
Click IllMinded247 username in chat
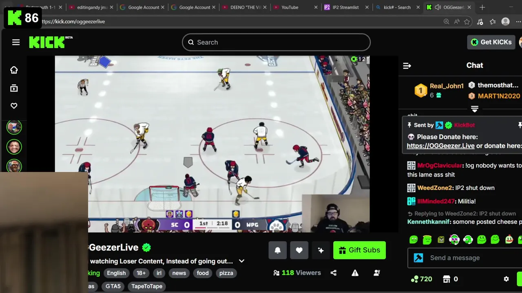pos(436,201)
